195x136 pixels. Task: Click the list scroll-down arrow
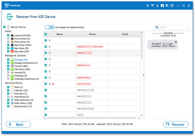pyautogui.click(x=141, y=115)
